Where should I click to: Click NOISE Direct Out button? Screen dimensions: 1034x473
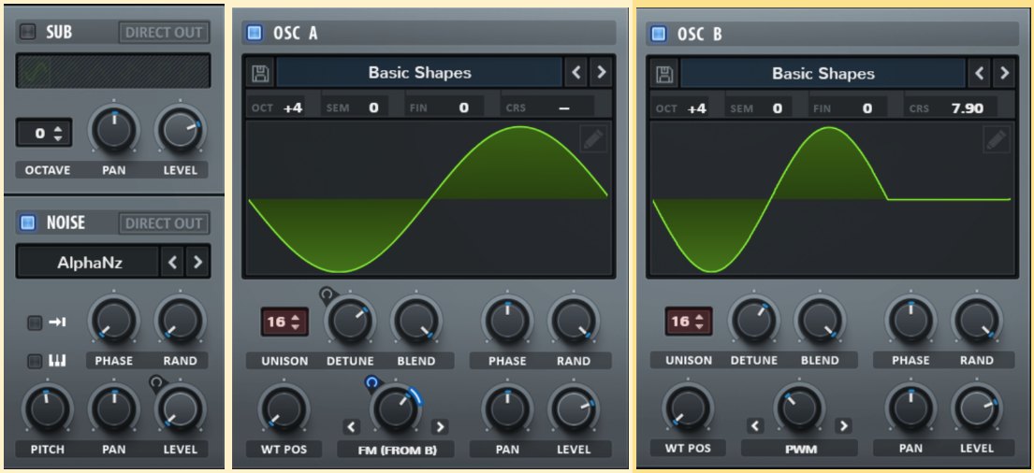164,223
